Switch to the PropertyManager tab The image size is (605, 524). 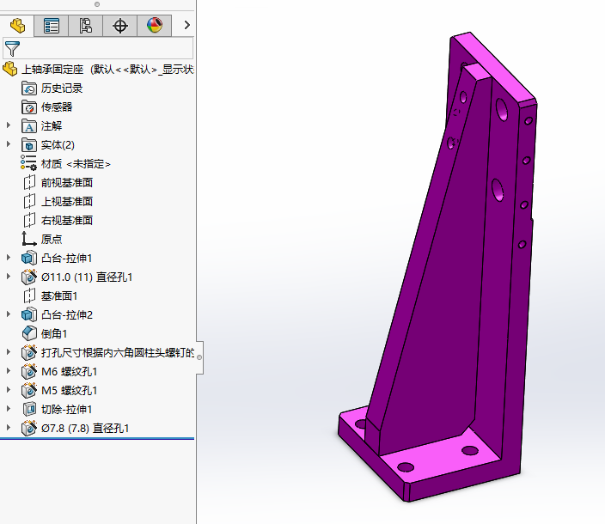(52, 26)
